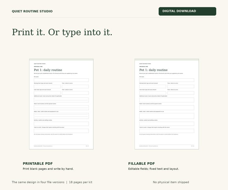Click the '18 pages per kit' text
This screenshot has width=228, height=190.
(80, 182)
